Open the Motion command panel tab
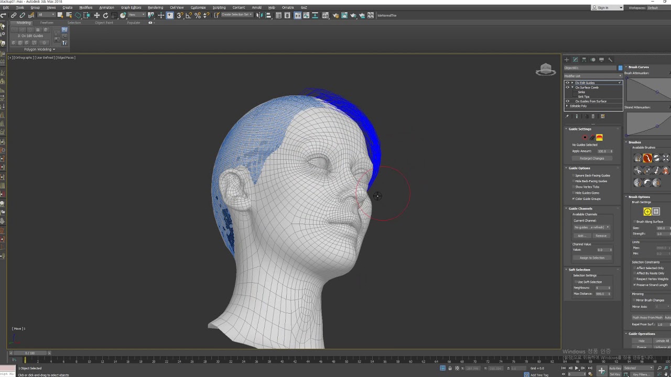The image size is (671, 377). [x=593, y=60]
